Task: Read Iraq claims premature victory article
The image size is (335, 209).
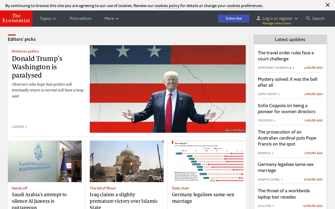Action: [x=124, y=201]
